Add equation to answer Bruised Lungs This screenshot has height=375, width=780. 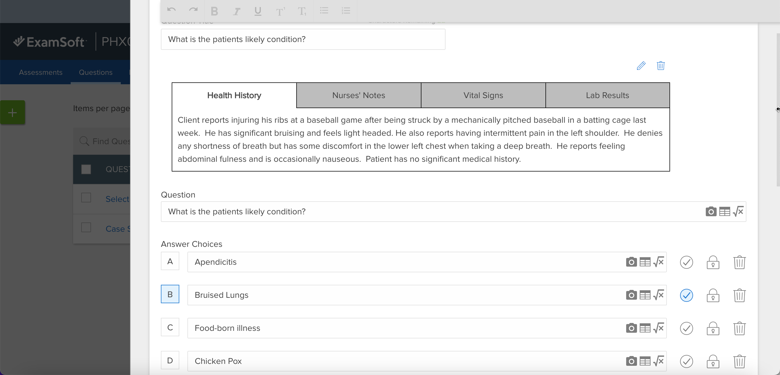pyautogui.click(x=659, y=295)
